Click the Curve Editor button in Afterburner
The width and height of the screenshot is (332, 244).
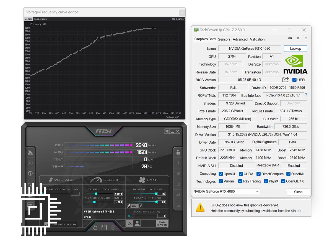(60, 224)
